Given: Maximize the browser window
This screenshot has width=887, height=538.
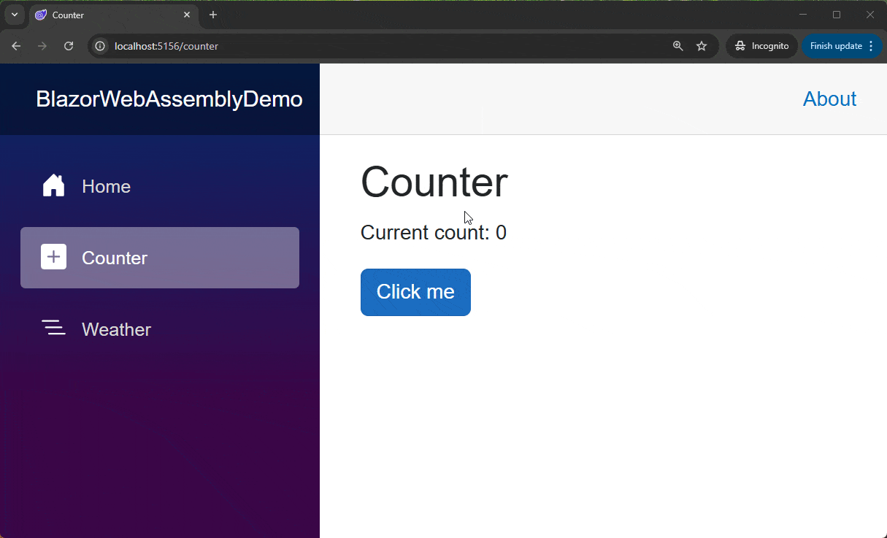Looking at the screenshot, I should coord(837,15).
